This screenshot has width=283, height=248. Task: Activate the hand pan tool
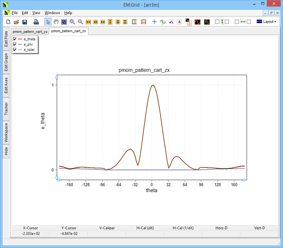(56, 21)
